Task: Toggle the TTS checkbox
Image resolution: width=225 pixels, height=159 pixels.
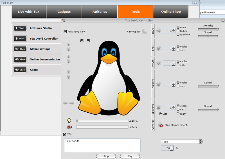Action: (x=65, y=134)
